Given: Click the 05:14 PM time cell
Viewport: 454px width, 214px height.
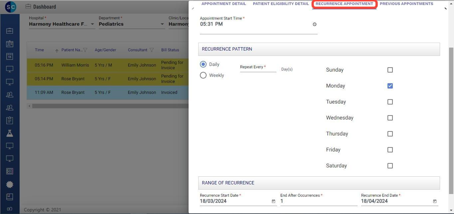Looking at the screenshot, I should (x=44, y=79).
